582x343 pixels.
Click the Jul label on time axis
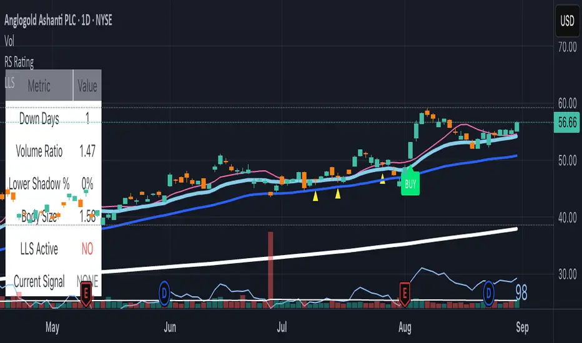click(282, 327)
